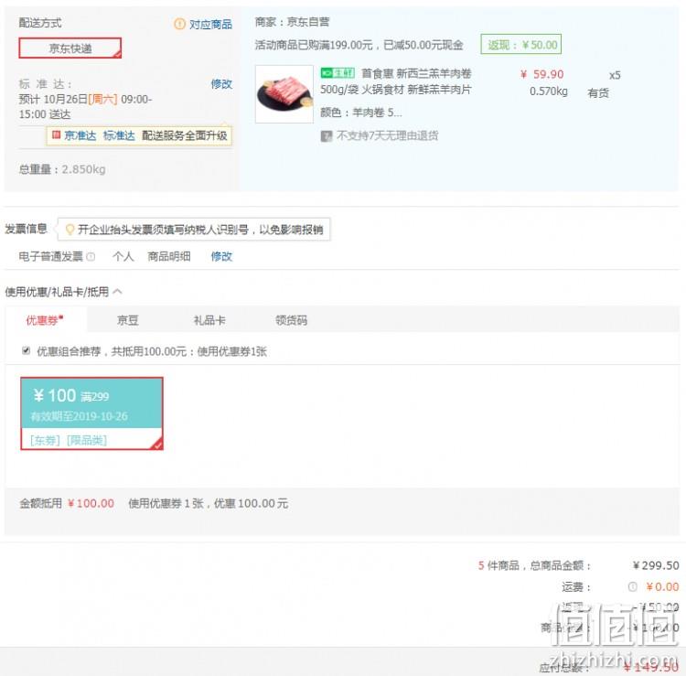Click the 商家：京东自营 label
Image resolution: width=686 pixels, height=676 pixels.
tap(293, 22)
